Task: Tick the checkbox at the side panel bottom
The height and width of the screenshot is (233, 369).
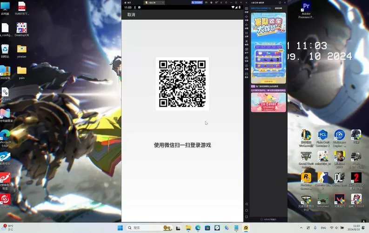Action: click(x=262, y=219)
